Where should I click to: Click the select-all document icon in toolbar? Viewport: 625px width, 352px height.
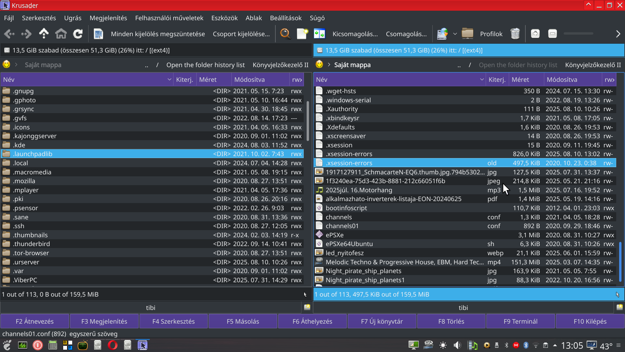(x=98, y=34)
